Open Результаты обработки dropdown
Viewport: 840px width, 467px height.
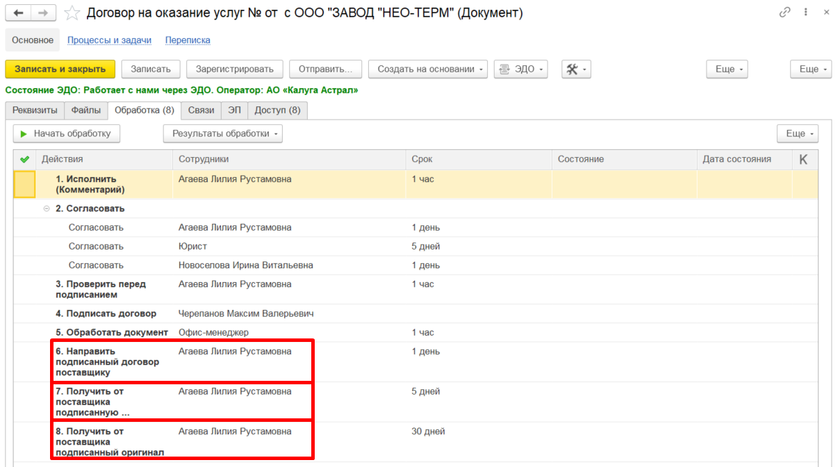[x=223, y=133]
